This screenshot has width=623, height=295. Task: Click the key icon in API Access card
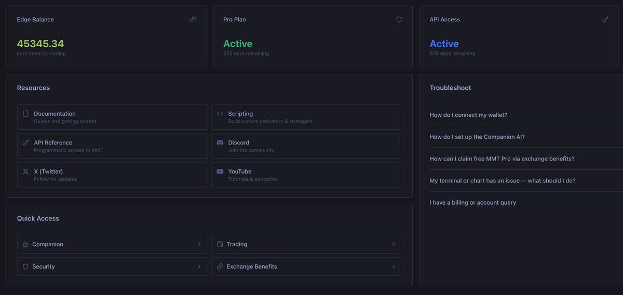coord(605,19)
